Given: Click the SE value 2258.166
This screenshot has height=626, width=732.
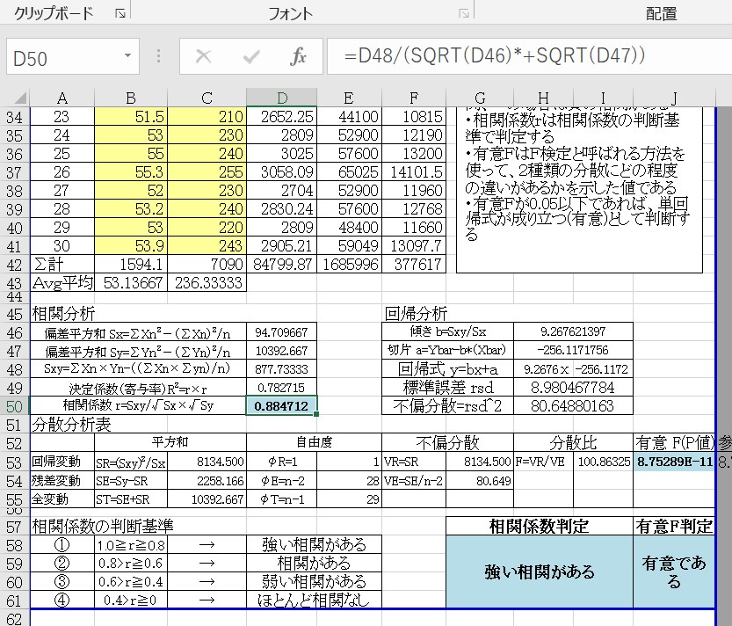Looking at the screenshot, I should (x=207, y=481).
